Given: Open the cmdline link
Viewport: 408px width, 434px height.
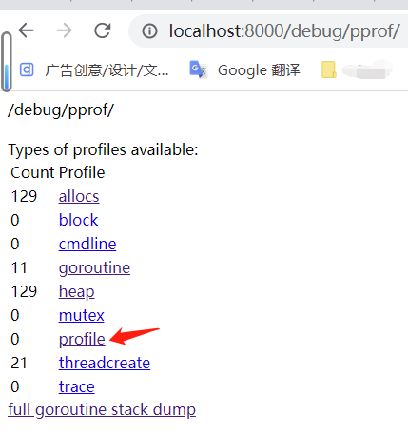Looking at the screenshot, I should (x=87, y=244).
